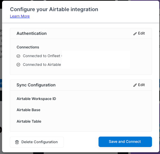Click the check icon beside Connected to Airtable
The width and height of the screenshot is (160, 154).
tap(18, 65)
